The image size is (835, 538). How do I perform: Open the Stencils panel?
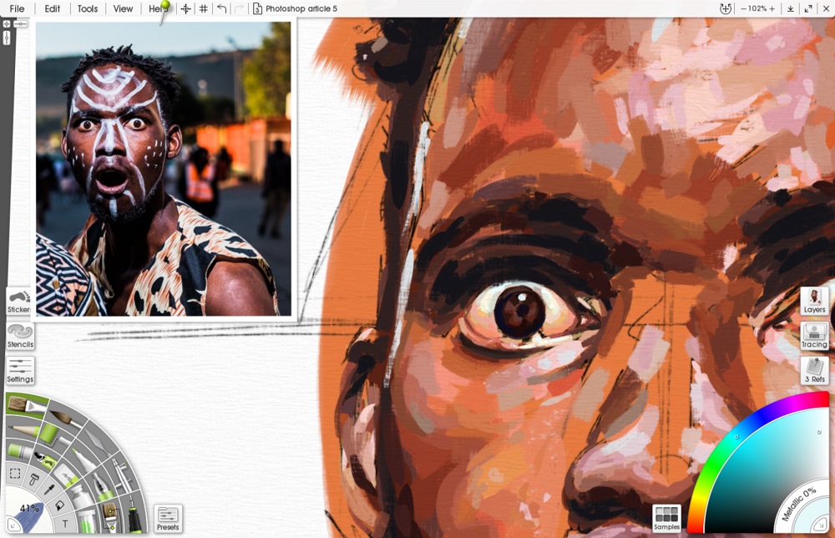20,337
